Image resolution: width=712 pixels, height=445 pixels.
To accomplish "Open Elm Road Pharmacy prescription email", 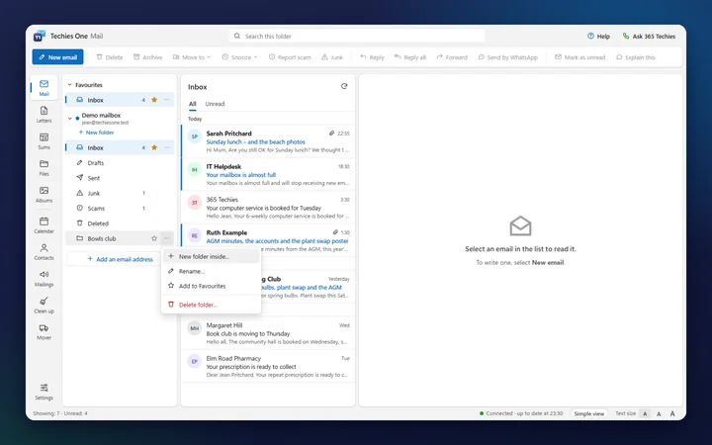I will (268, 366).
